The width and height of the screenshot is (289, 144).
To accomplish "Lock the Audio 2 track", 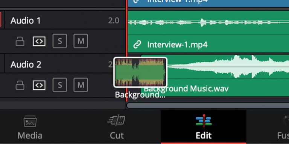I will pos(20,85).
